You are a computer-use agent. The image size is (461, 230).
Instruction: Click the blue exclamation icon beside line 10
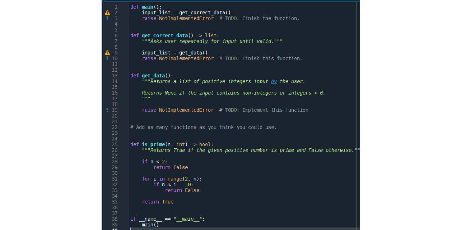[107, 58]
